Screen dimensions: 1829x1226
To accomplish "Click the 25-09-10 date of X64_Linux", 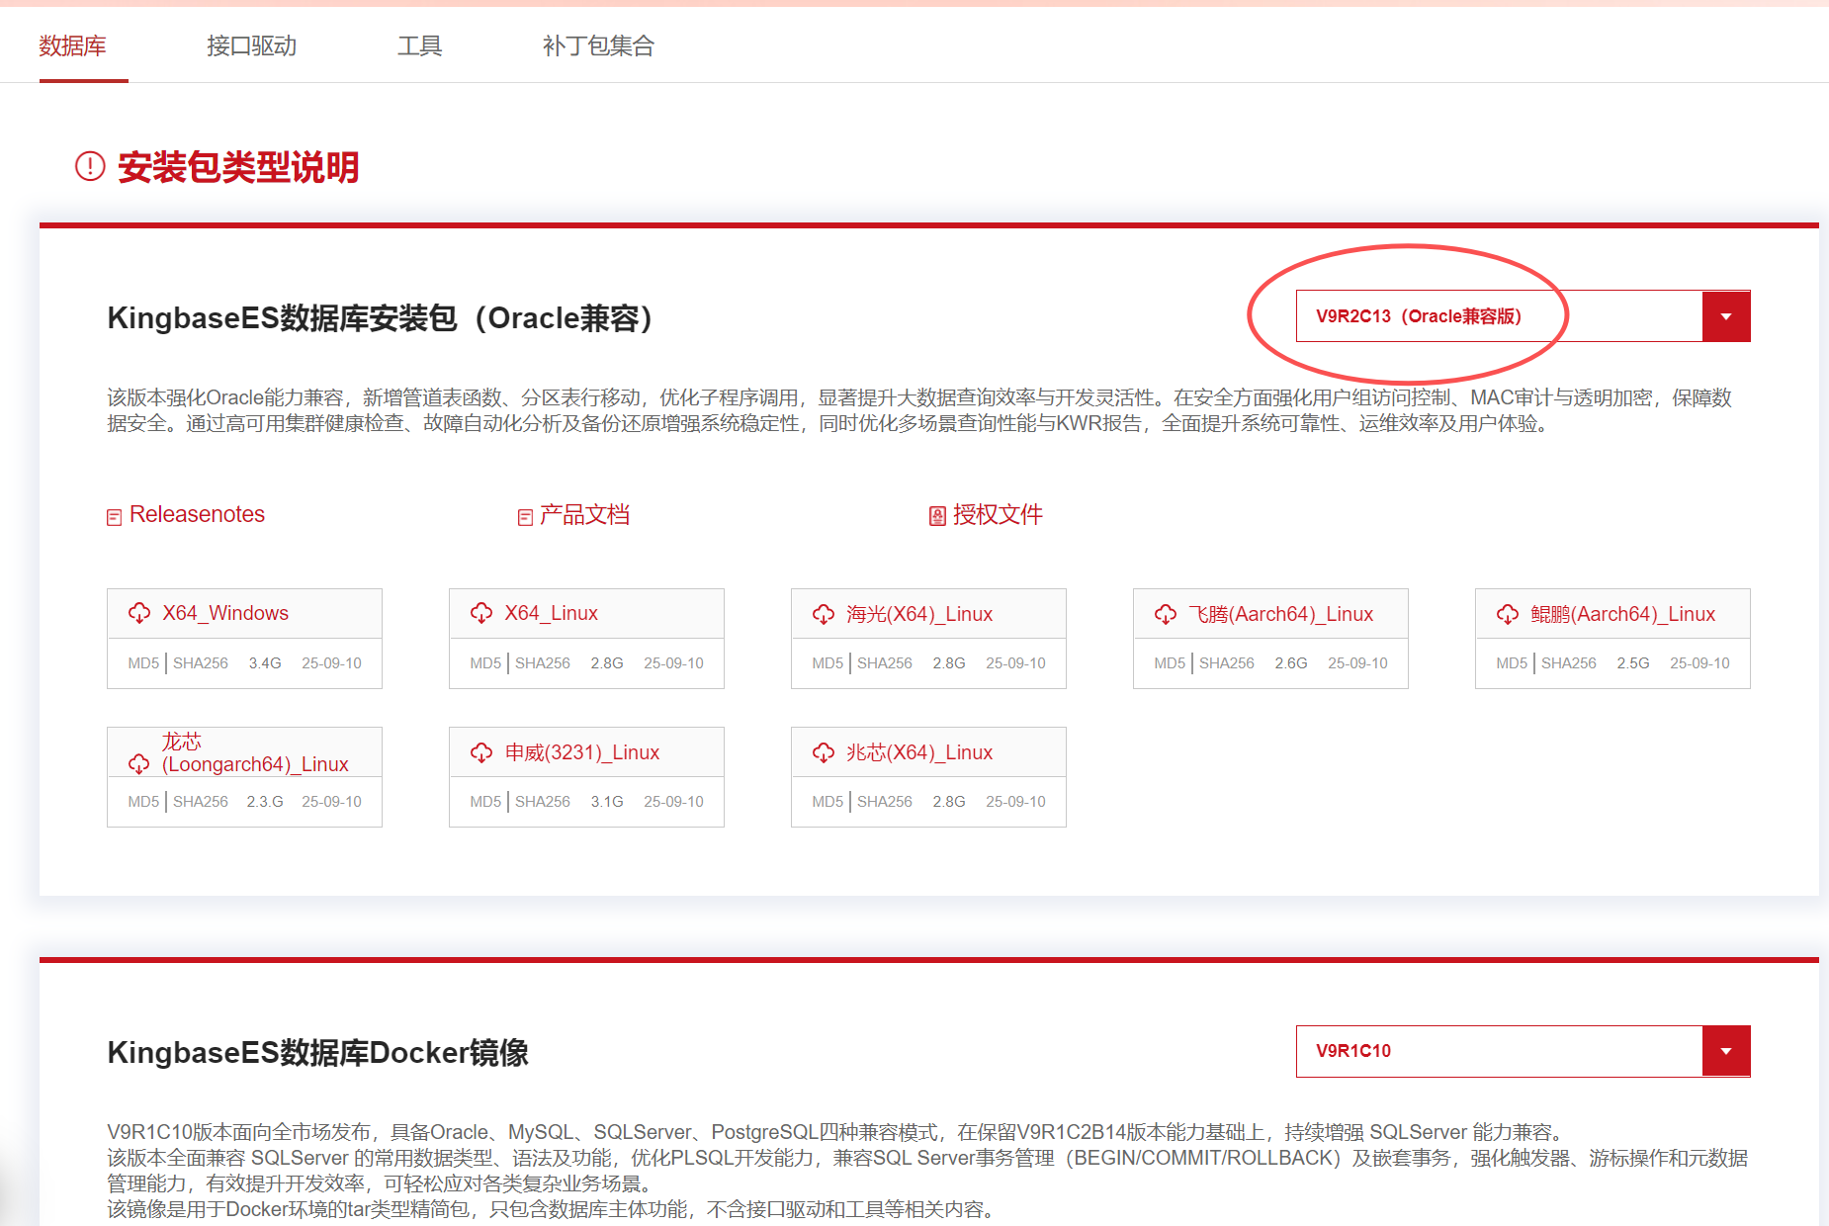I will click(673, 663).
